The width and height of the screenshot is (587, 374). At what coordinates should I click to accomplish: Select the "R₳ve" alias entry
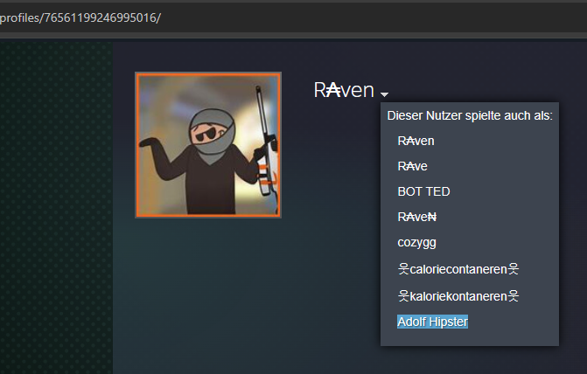click(x=412, y=165)
